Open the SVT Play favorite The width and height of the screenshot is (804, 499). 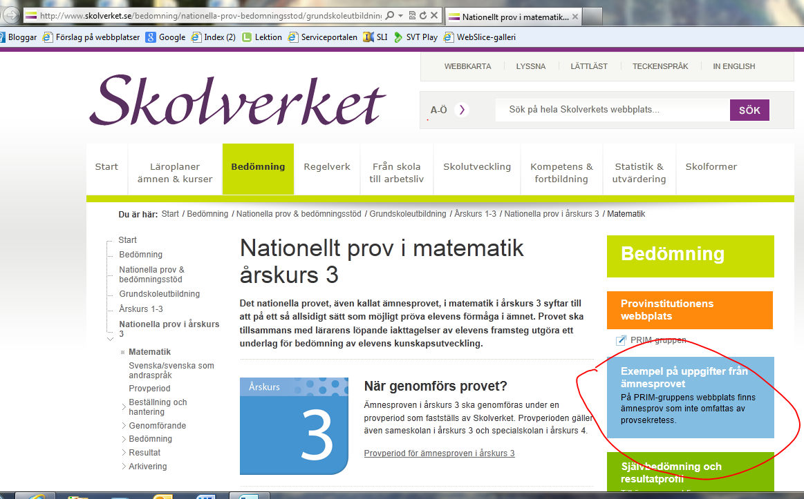(x=415, y=37)
